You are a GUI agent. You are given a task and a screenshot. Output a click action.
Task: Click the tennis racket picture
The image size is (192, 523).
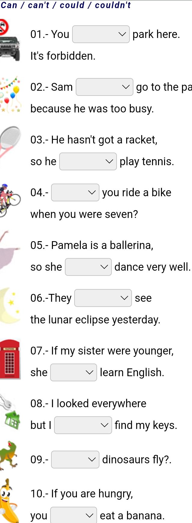point(11,145)
